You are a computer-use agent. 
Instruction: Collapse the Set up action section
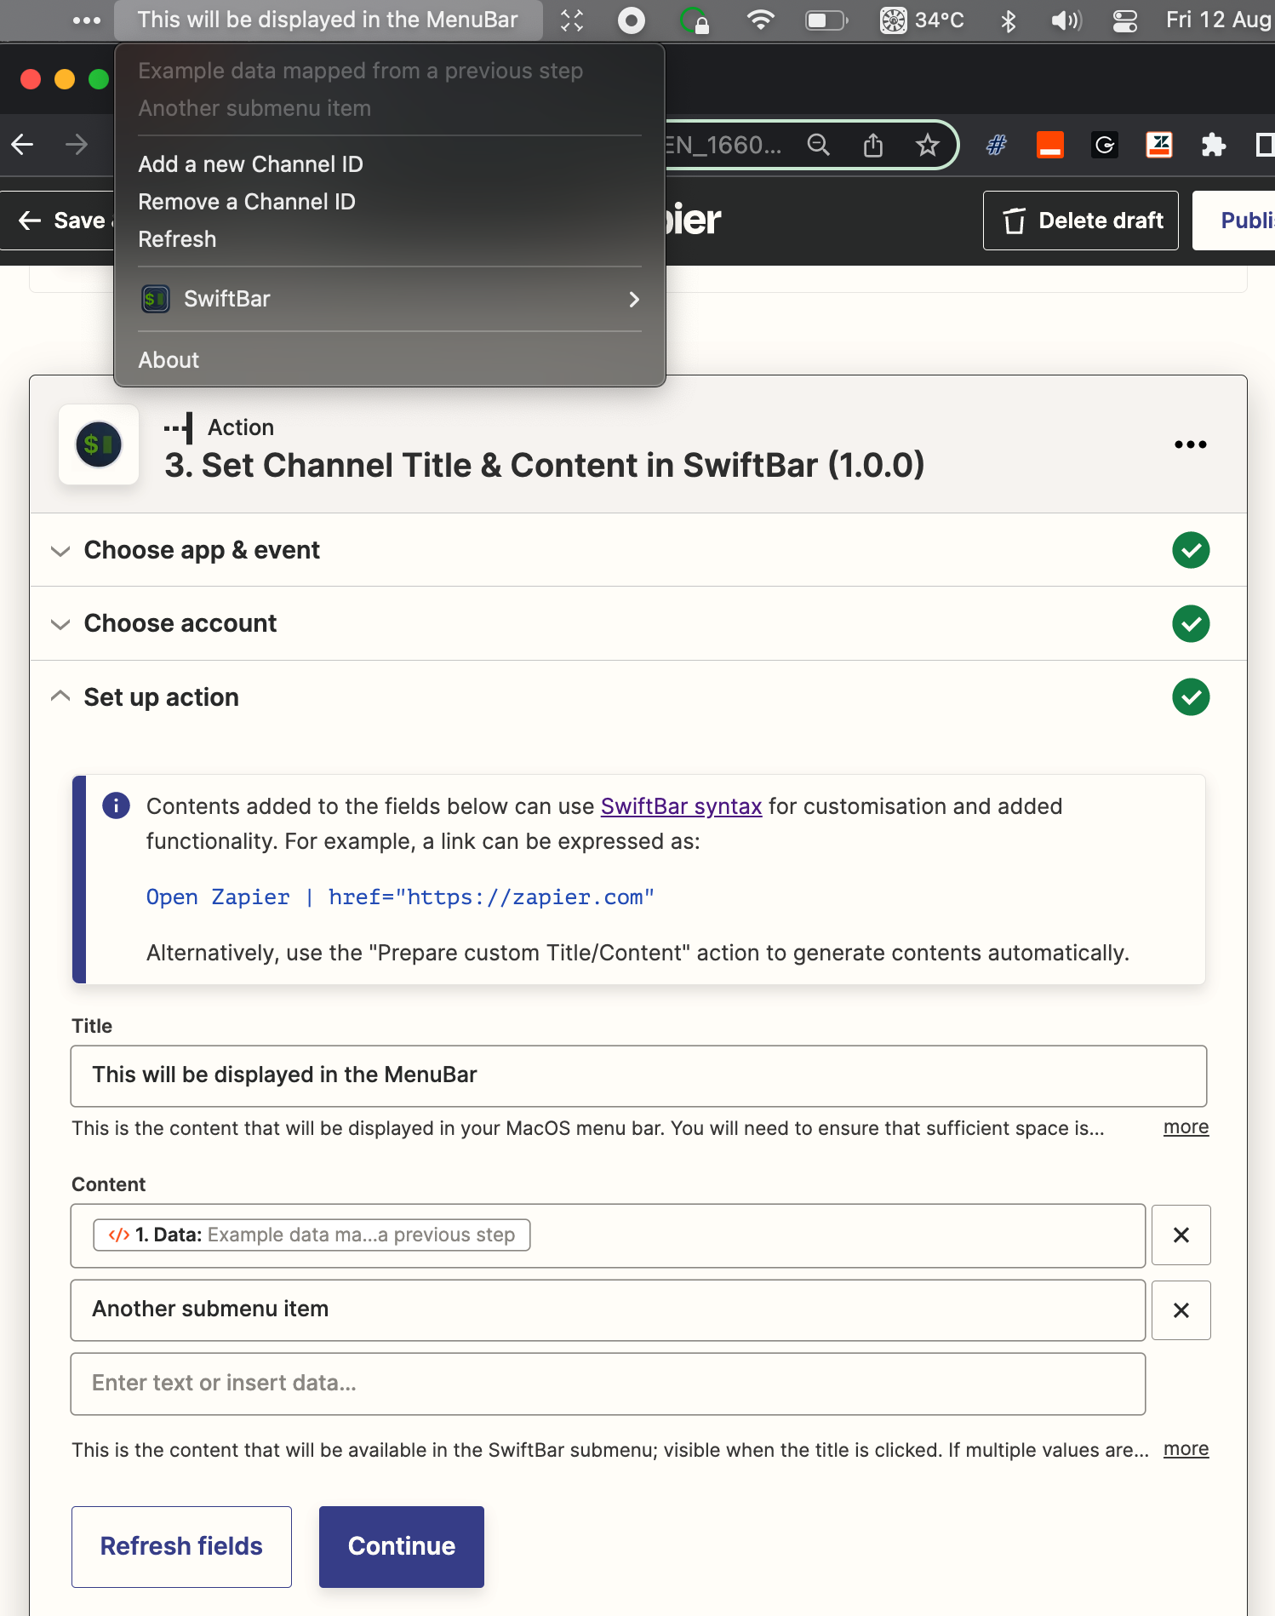click(60, 696)
